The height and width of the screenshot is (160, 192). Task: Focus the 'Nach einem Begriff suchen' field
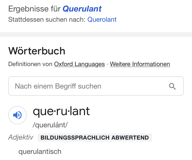point(87,86)
